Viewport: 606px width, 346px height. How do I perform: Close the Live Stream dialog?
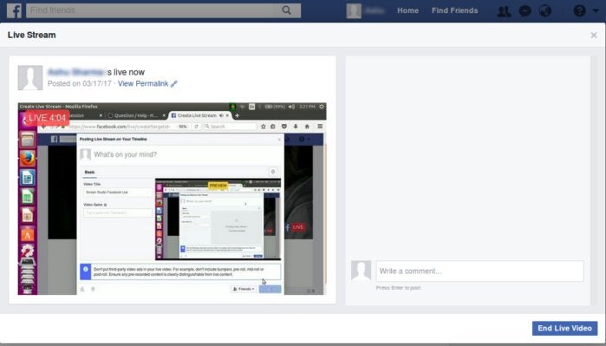[x=594, y=36]
